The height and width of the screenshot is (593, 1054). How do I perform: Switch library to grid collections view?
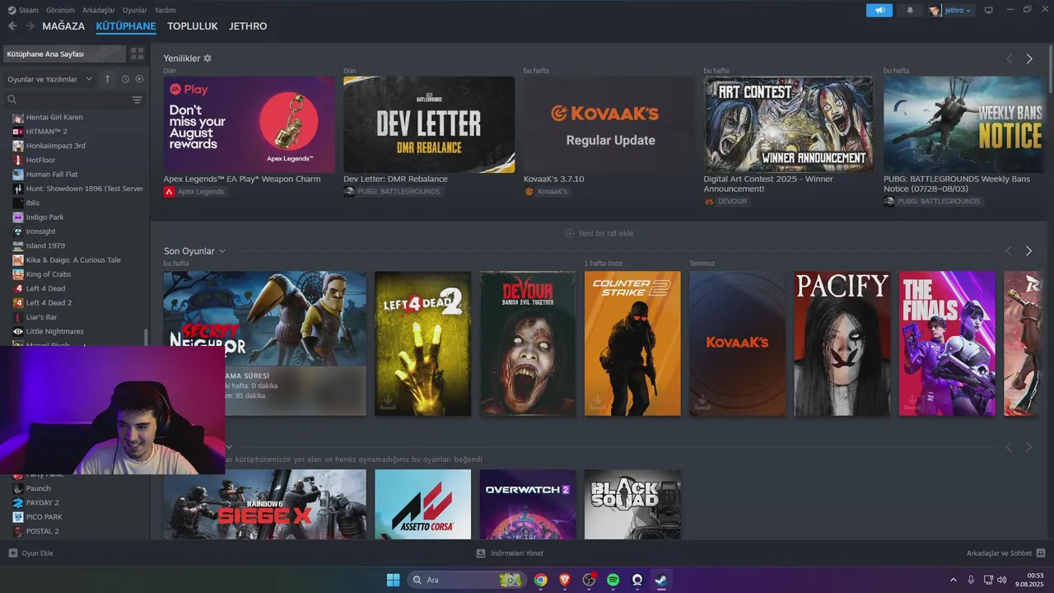point(138,54)
